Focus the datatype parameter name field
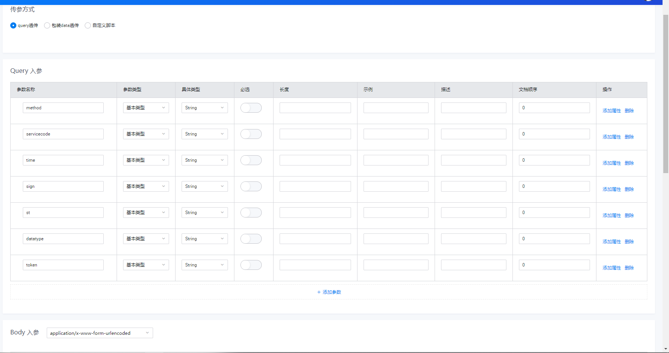Screen dimensions: 669x353 coord(63,239)
